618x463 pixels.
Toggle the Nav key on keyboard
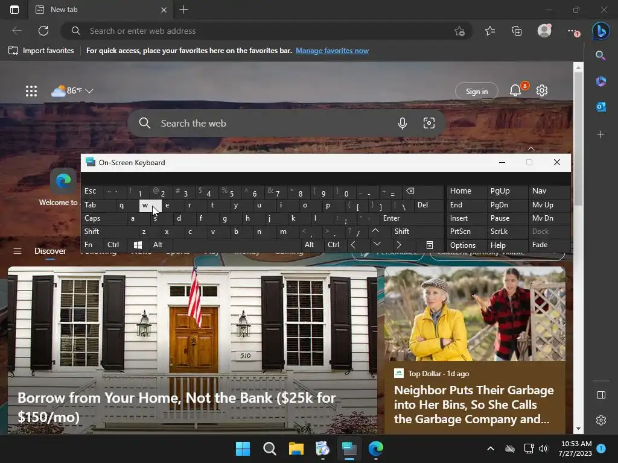tap(549, 191)
